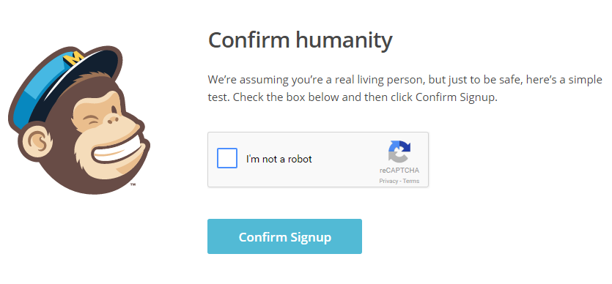Check the "I'm not a robot" checkbox
The width and height of the screenshot is (612, 284).
point(227,158)
